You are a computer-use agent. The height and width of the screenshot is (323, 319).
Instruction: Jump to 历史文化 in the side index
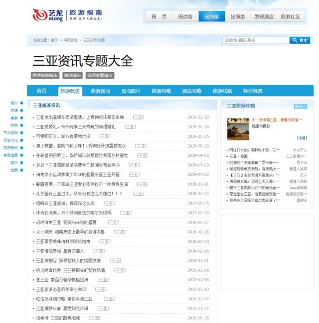click(x=10, y=140)
